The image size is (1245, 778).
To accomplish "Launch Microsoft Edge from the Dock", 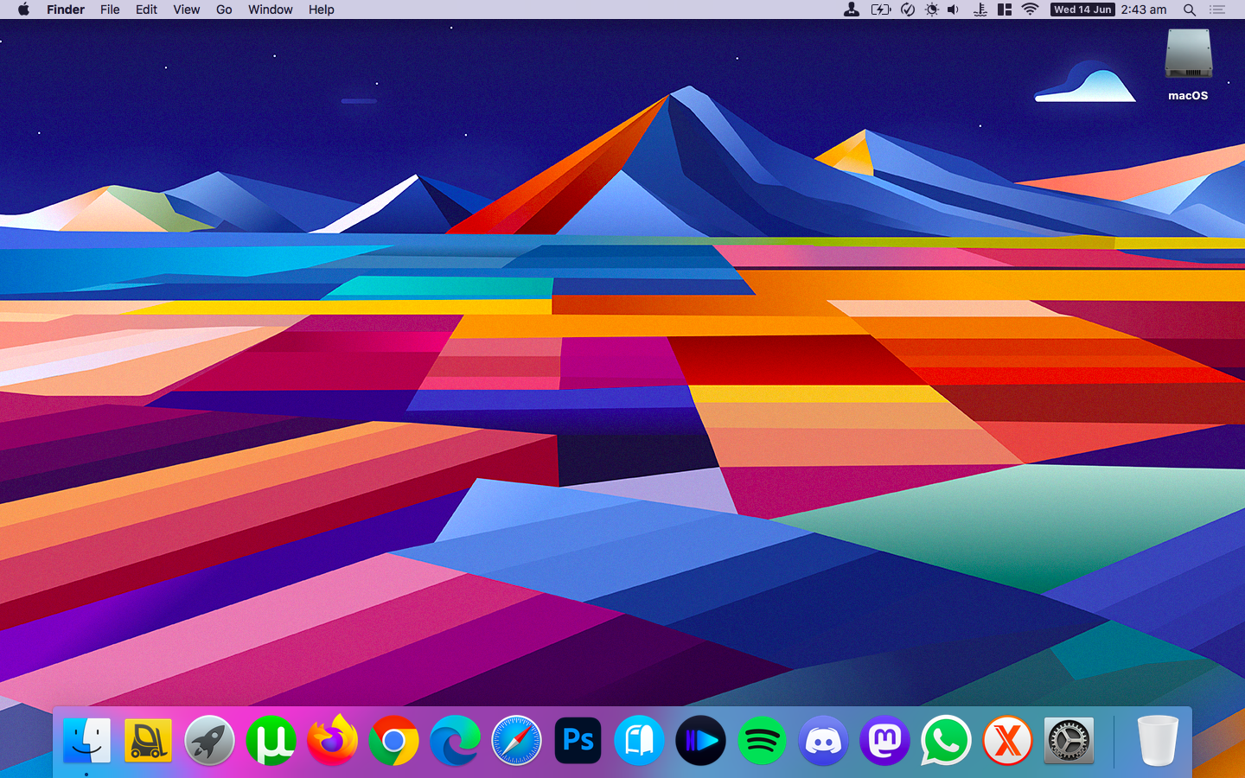I will tap(455, 741).
